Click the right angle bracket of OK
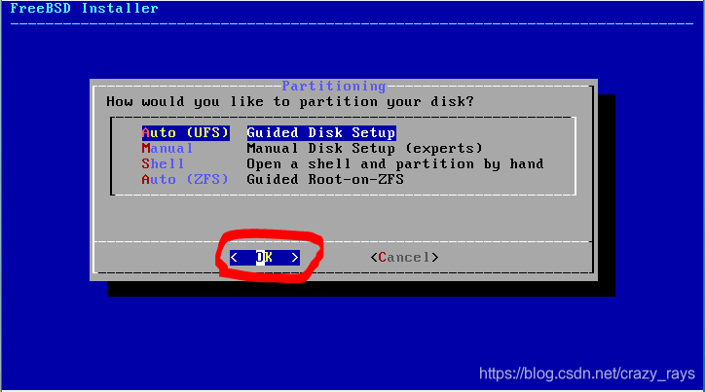The height and width of the screenshot is (392, 705). tap(295, 258)
